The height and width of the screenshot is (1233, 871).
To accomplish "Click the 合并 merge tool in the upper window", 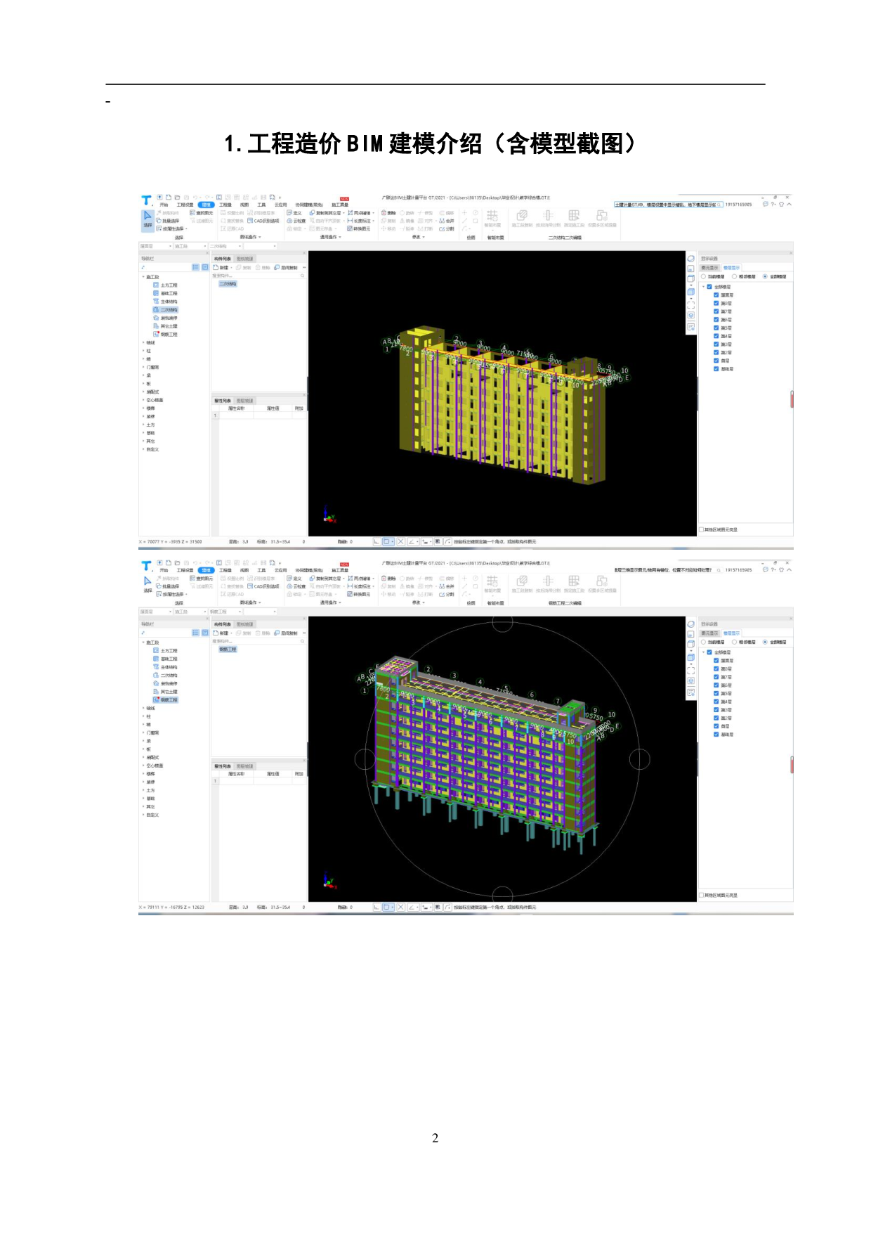I will pos(447,221).
